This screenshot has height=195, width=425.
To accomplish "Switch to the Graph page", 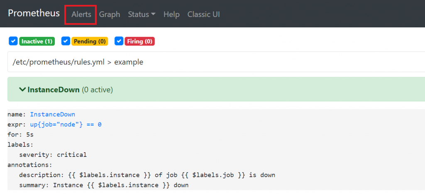I will coord(110,14).
